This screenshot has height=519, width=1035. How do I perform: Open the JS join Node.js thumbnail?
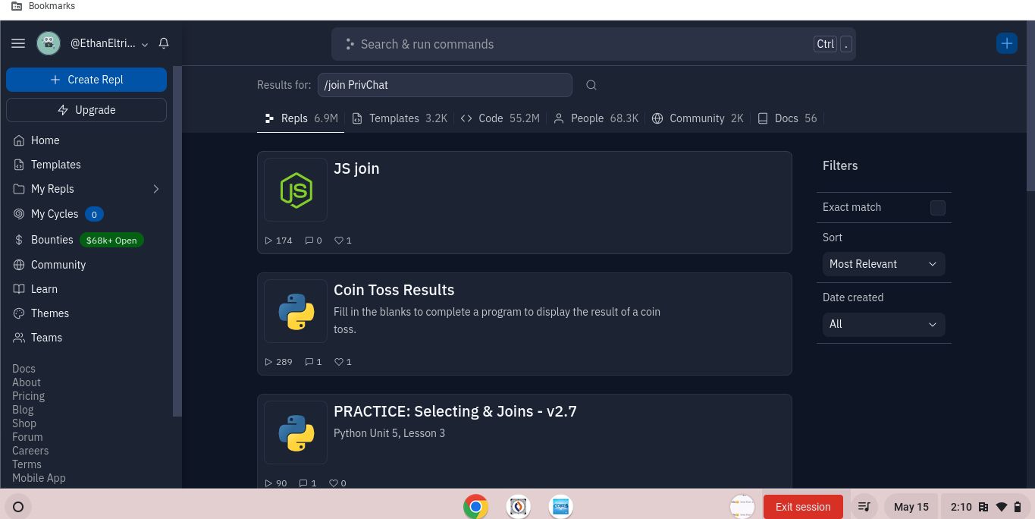[296, 190]
